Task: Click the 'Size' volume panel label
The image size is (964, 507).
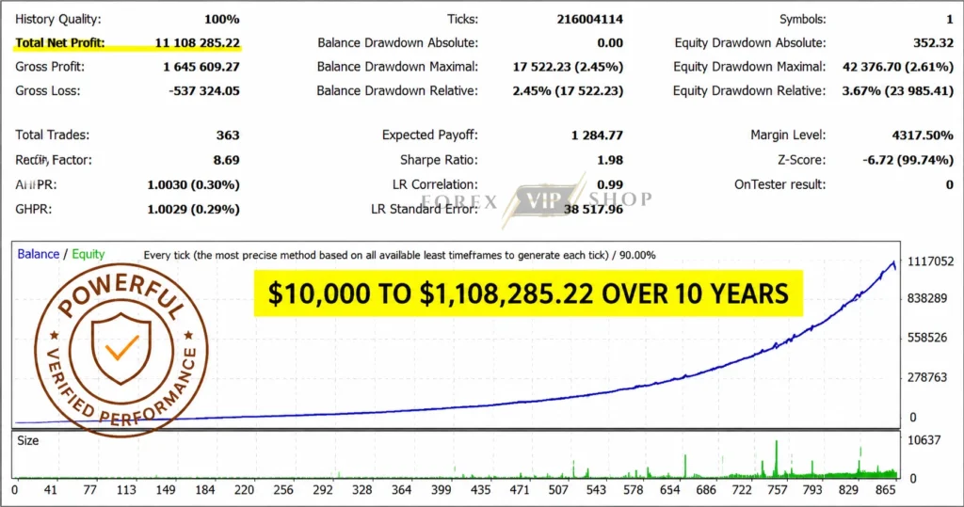Action: 27,440
